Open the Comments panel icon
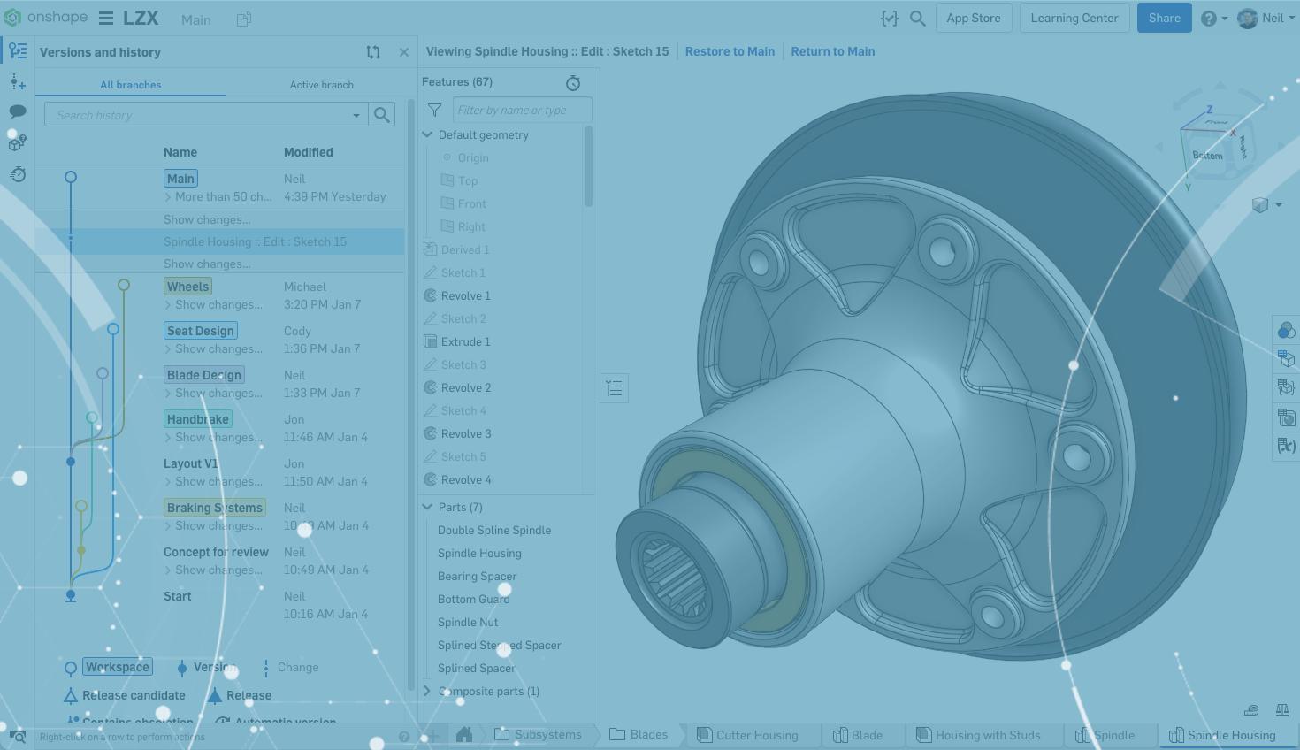The image size is (1300, 750). point(18,111)
